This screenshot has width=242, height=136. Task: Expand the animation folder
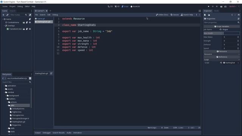click(x=4, y=86)
